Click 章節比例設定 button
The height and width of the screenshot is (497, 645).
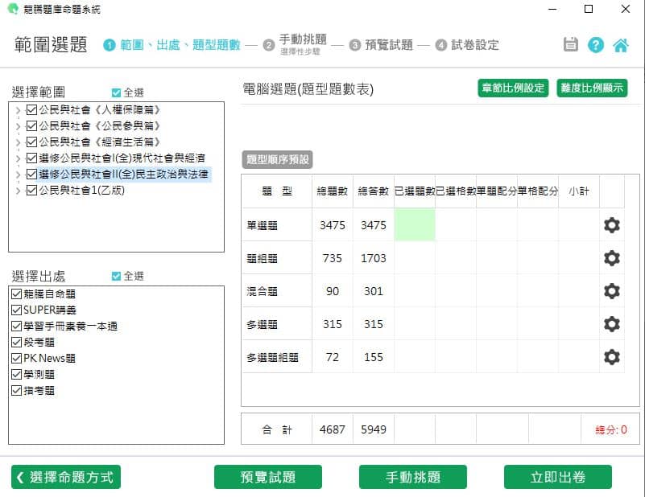(513, 88)
